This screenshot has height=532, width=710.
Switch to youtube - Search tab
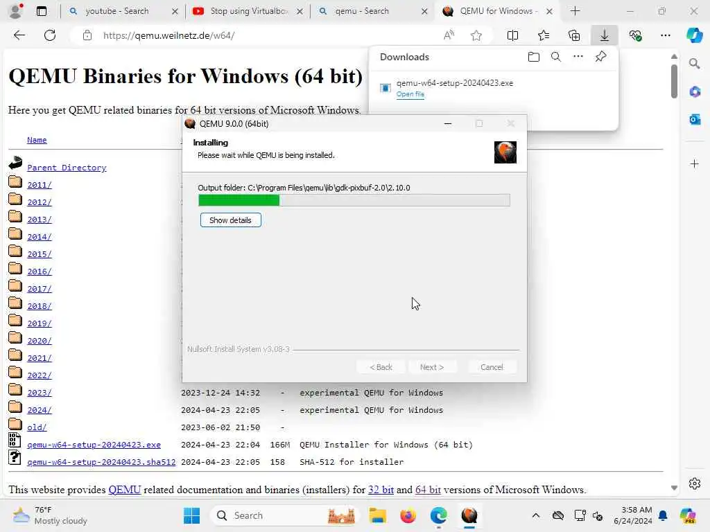(116, 11)
